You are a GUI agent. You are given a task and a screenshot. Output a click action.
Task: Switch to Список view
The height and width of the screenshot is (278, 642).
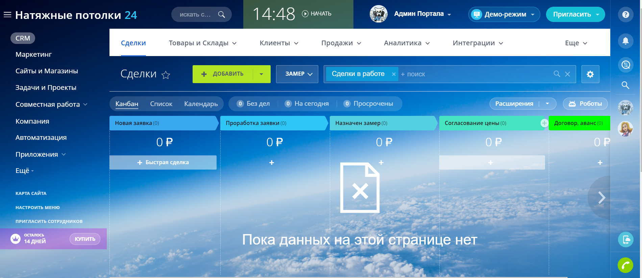point(161,104)
